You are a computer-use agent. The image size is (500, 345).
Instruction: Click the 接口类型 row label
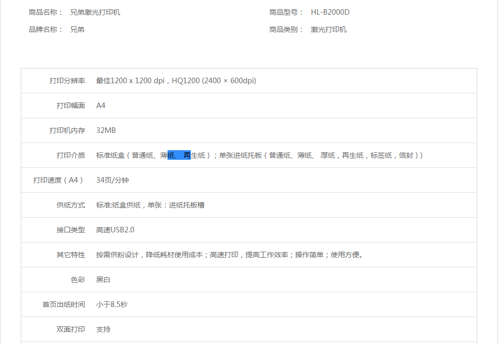71,230
